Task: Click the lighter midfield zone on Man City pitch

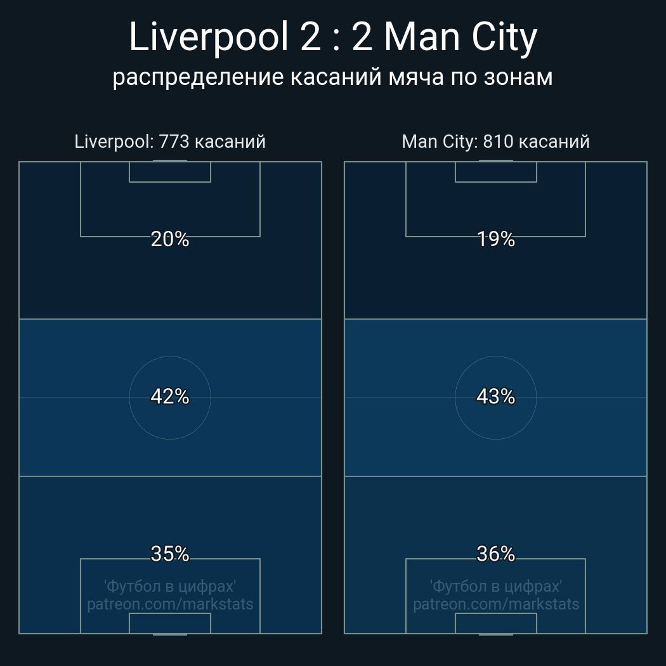Action: (495, 398)
